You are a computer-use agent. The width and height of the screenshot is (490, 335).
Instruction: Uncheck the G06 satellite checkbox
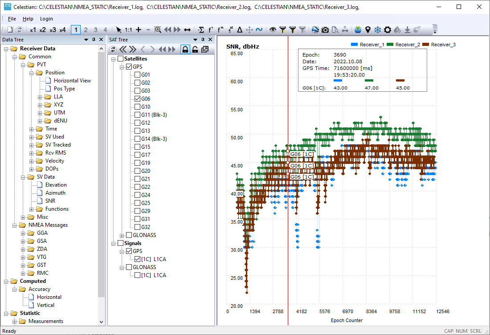(137, 99)
